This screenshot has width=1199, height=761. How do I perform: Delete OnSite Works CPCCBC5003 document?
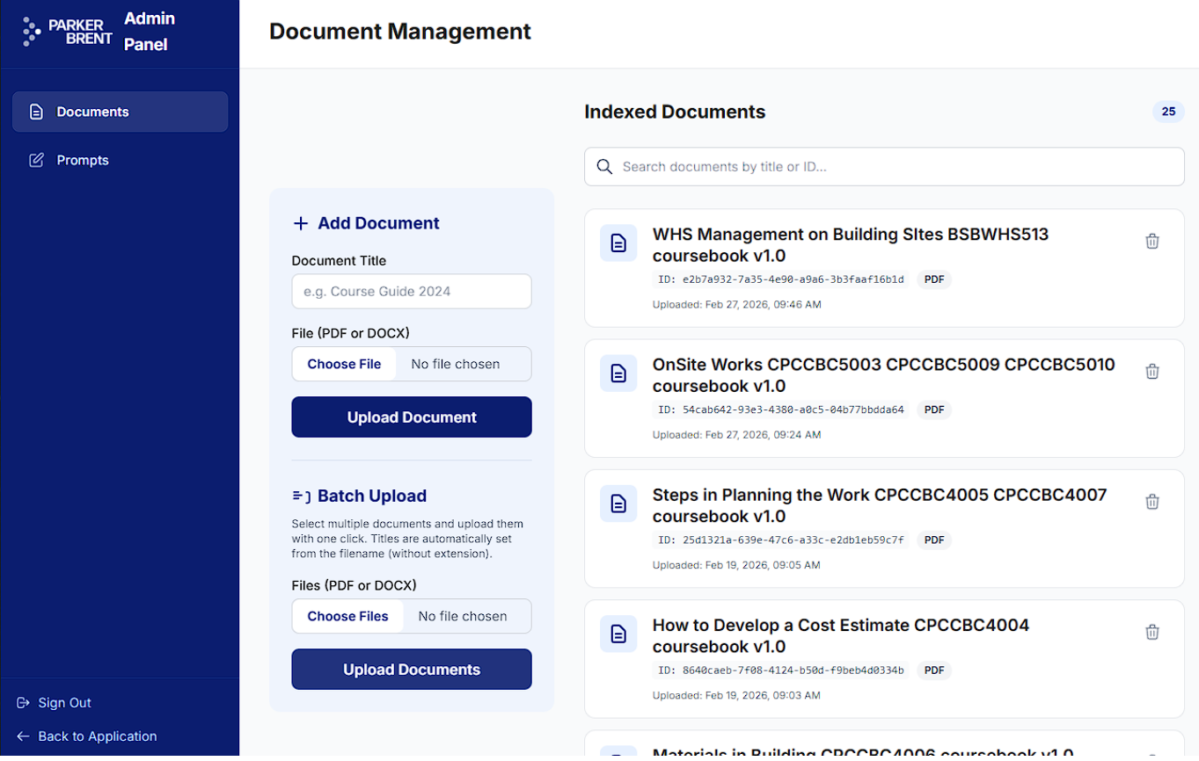click(x=1152, y=371)
